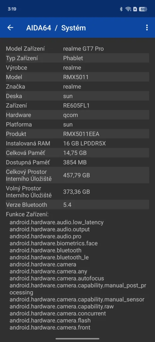Image resolution: width=155 pixels, height=342 pixels.
Task: Select the Model Zařízení row
Action: pyautogui.click(x=77, y=49)
